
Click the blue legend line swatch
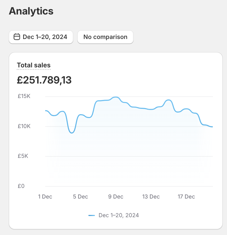[92, 215]
